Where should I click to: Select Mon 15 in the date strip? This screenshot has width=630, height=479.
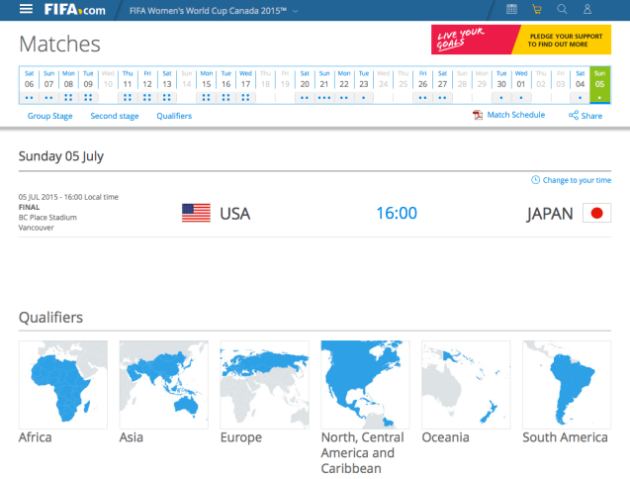pyautogui.click(x=207, y=85)
